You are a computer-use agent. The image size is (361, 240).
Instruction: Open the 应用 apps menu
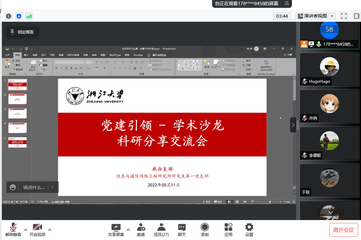[x=228, y=230]
